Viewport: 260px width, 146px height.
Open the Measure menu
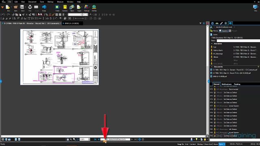60,2
